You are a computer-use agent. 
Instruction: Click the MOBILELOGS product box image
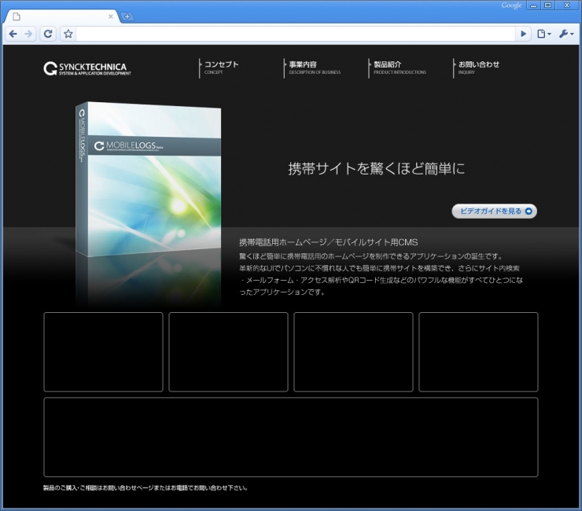click(149, 179)
